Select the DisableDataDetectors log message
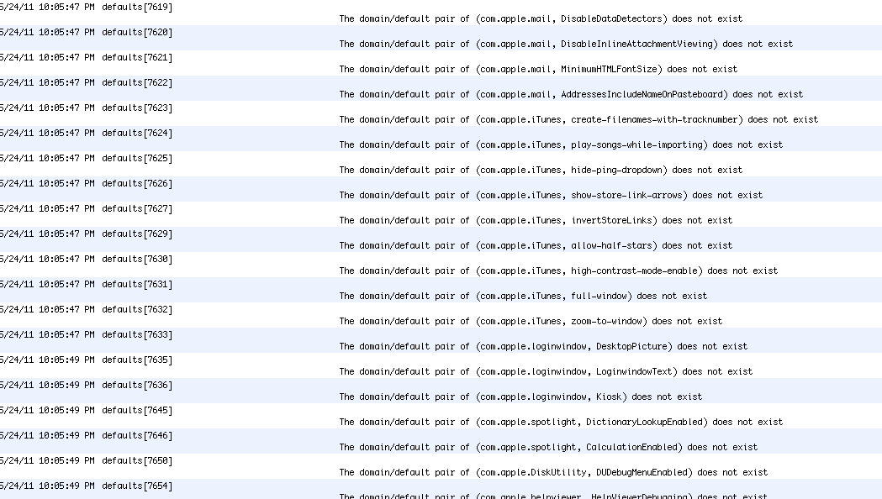The height and width of the screenshot is (499, 882). 541,18
